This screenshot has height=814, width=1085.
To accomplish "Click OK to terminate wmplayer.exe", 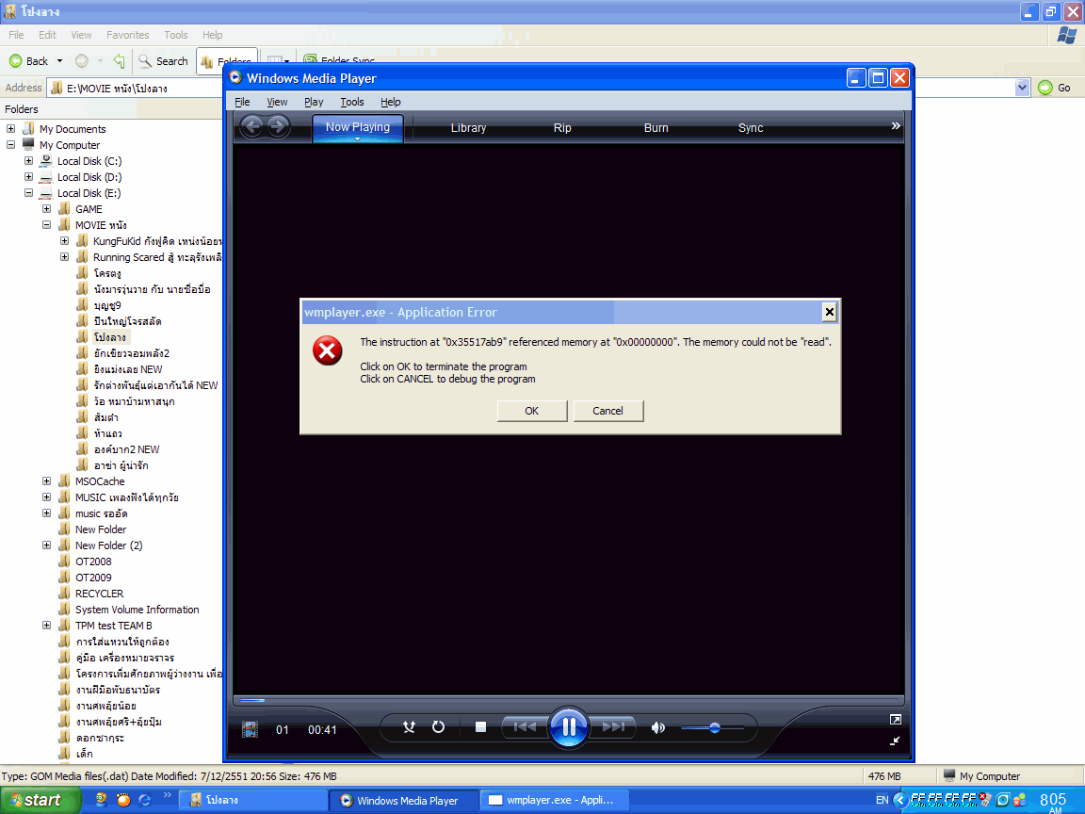I will tap(531, 411).
